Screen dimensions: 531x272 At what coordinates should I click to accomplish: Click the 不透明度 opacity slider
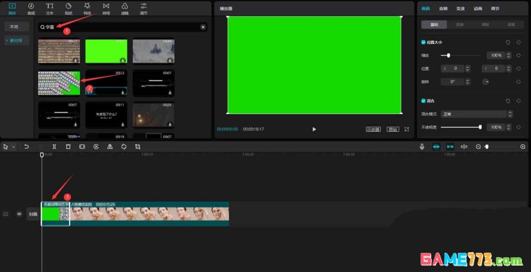tap(460, 127)
